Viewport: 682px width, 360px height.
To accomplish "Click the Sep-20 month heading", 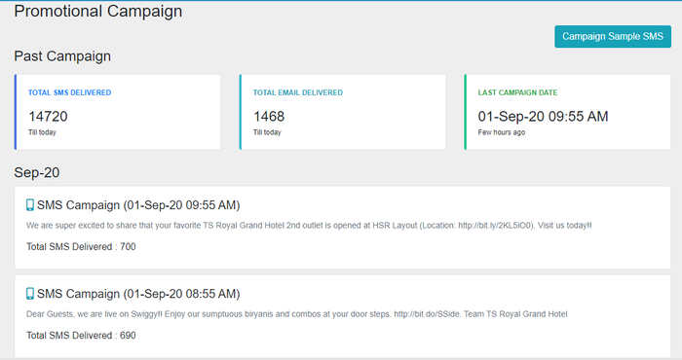I will [x=37, y=172].
